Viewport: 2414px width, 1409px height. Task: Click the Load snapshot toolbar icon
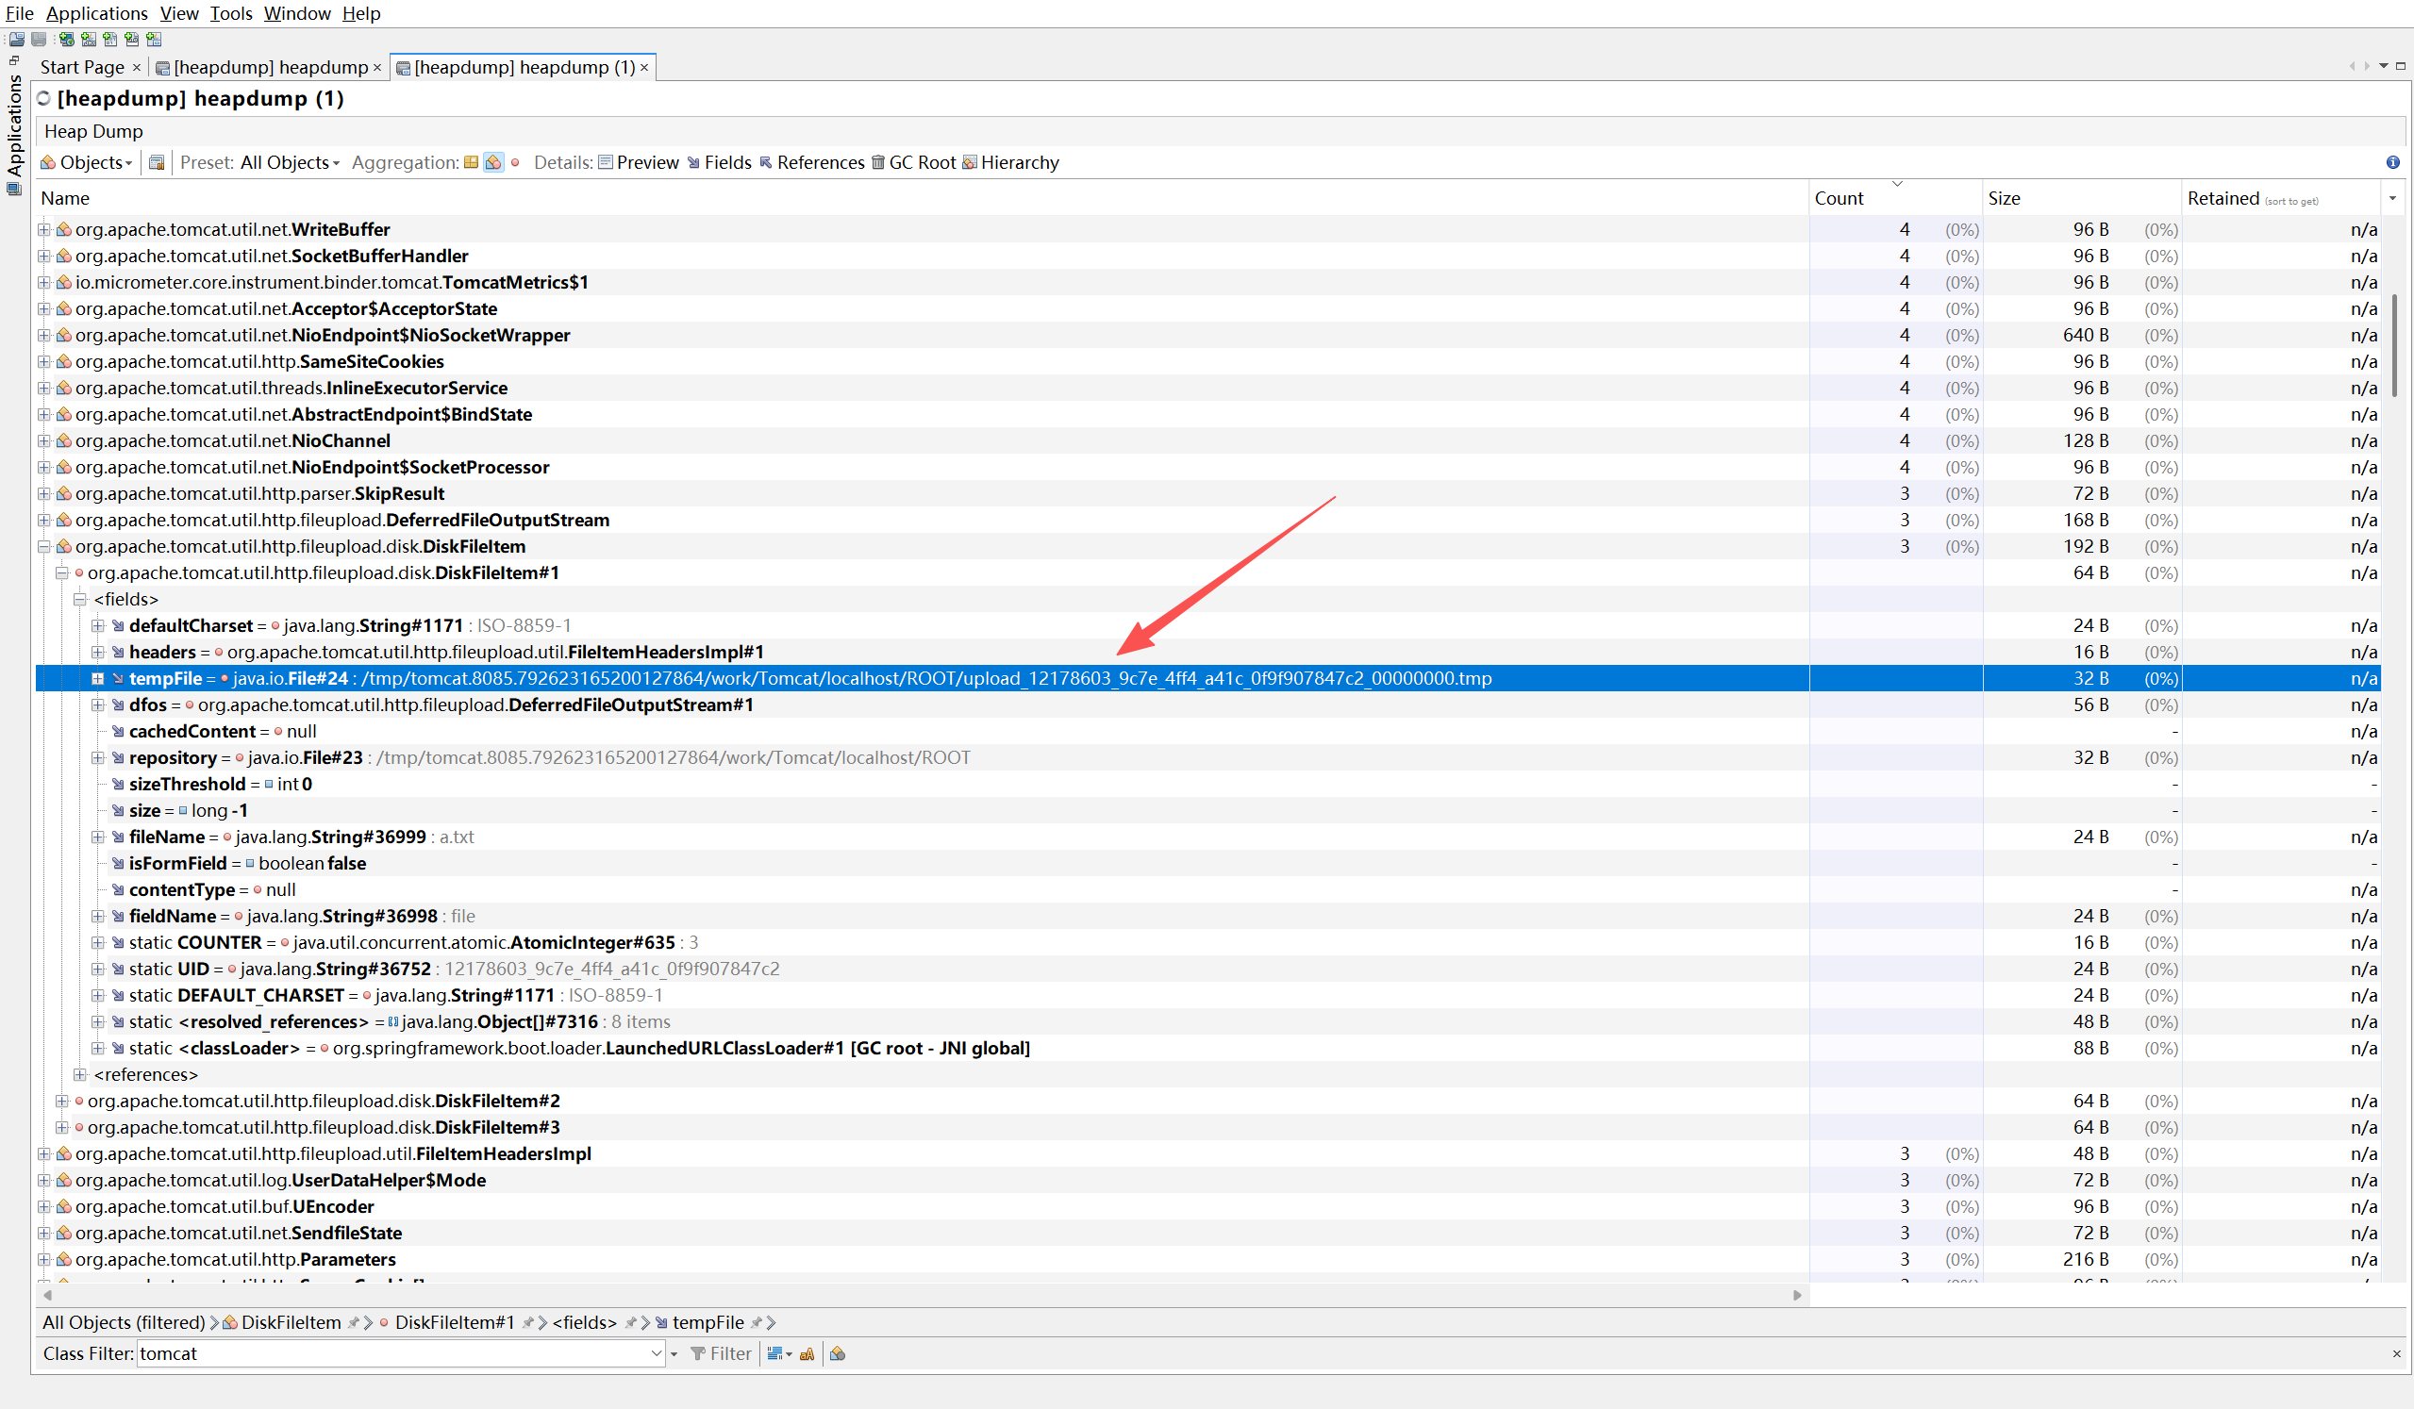16,40
